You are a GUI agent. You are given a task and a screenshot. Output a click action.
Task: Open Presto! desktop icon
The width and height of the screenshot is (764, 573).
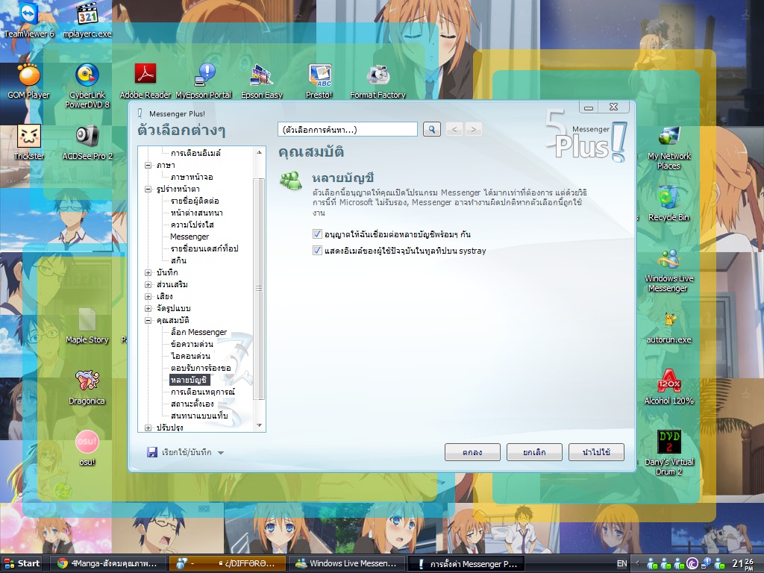pyautogui.click(x=319, y=81)
